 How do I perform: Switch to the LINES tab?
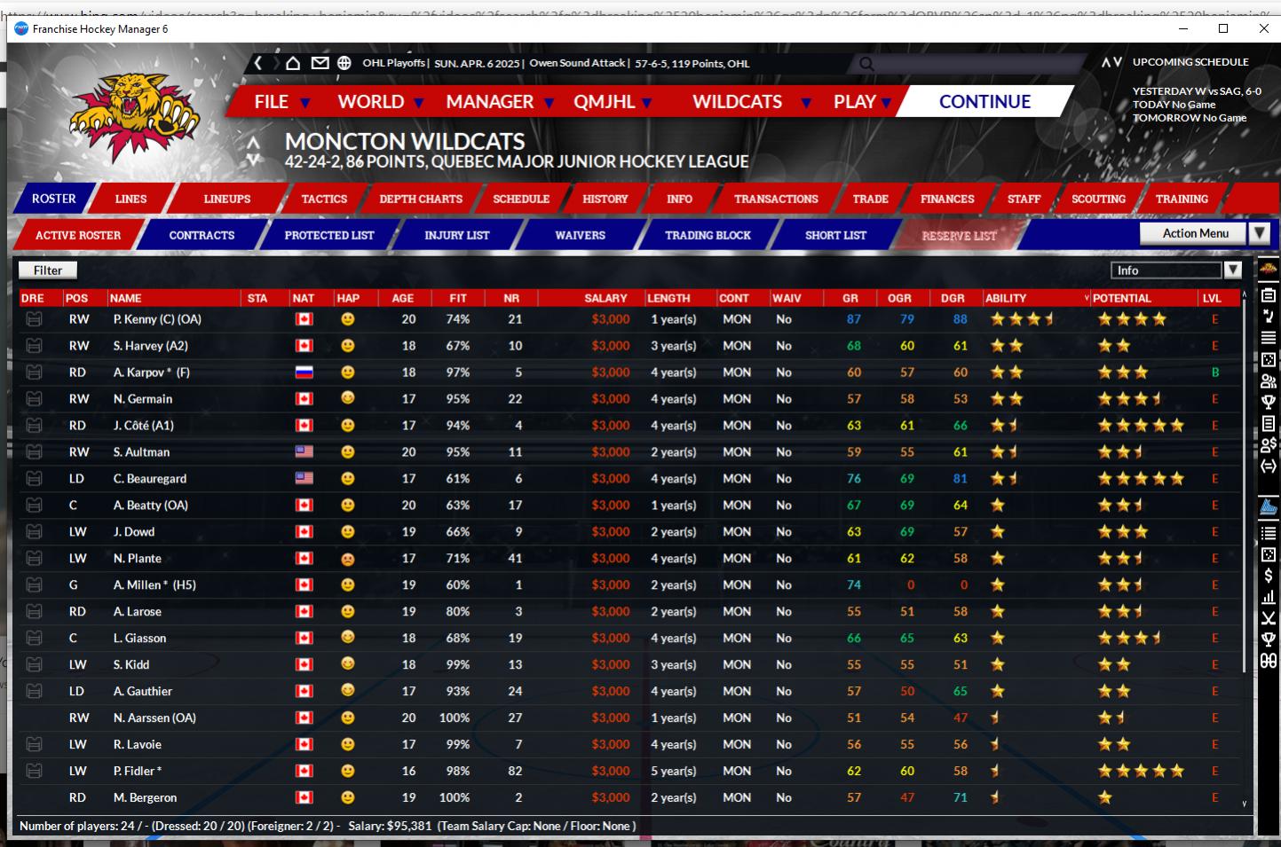tap(130, 199)
